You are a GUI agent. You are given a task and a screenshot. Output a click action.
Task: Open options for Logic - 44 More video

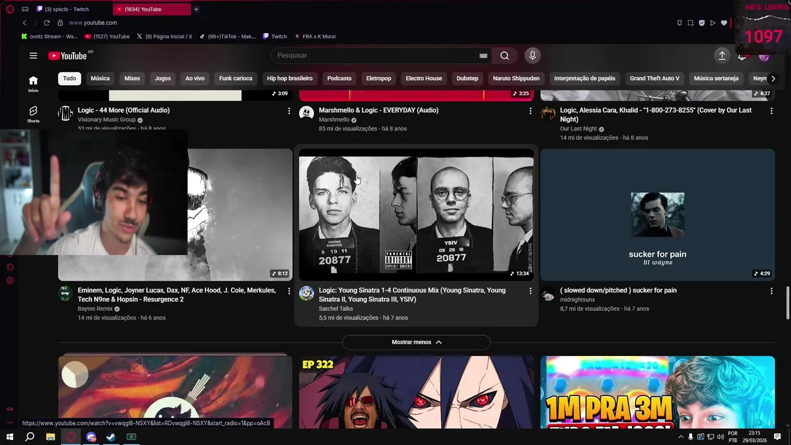pos(289,111)
